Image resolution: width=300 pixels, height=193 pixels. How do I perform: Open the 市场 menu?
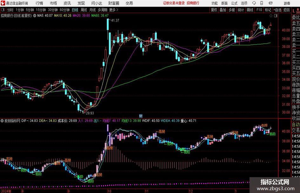pos(53,3)
